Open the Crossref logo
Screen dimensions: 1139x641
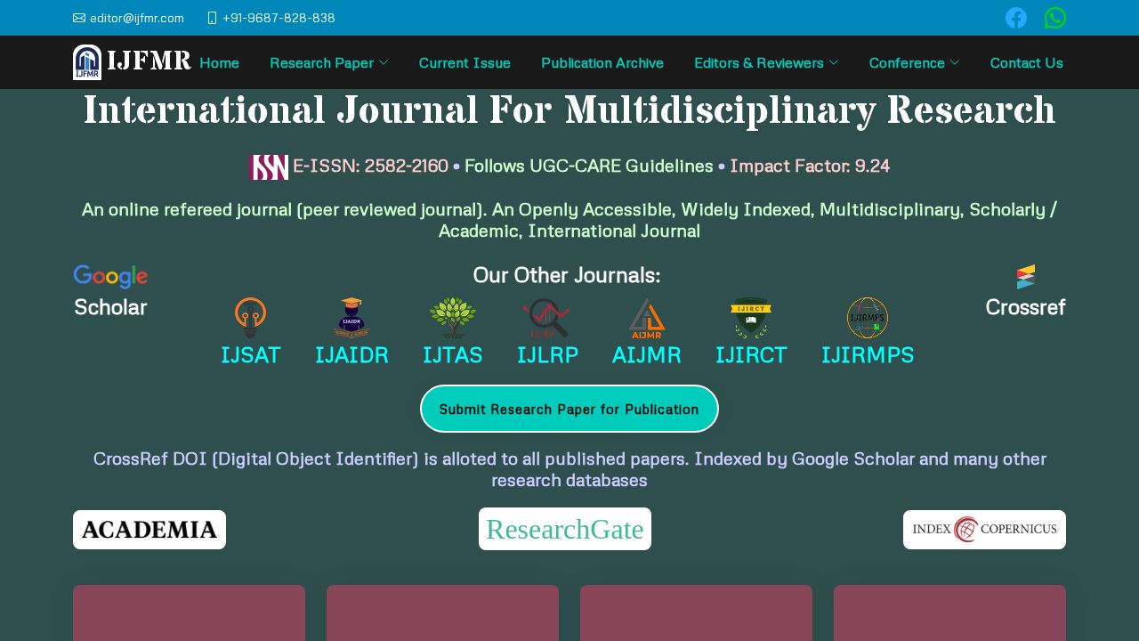point(1025,277)
